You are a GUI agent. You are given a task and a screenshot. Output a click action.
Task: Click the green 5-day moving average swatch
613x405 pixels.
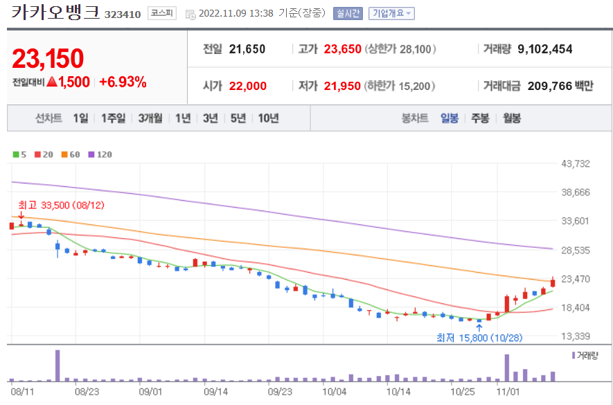pyautogui.click(x=16, y=155)
